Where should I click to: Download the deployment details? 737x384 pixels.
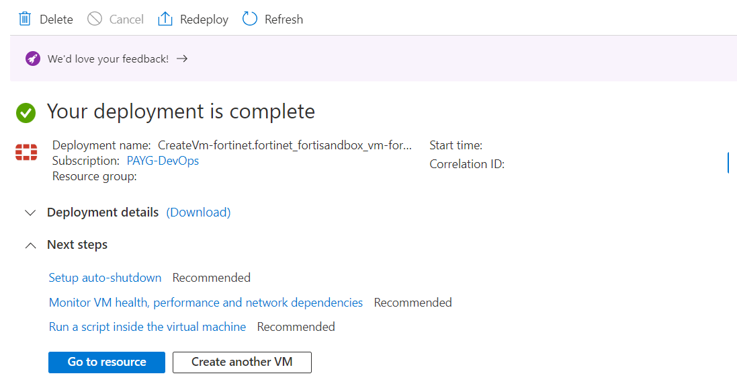click(x=198, y=213)
